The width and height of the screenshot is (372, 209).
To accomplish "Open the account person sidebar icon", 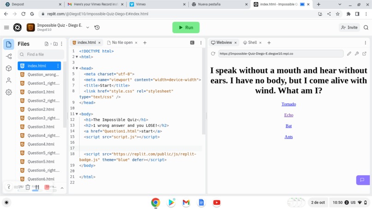I will point(9,80).
